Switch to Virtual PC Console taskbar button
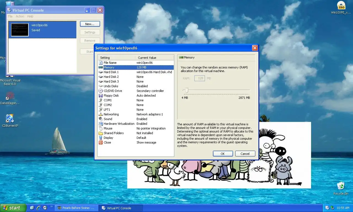The height and width of the screenshot is (212, 353). pyautogui.click(x=121, y=208)
